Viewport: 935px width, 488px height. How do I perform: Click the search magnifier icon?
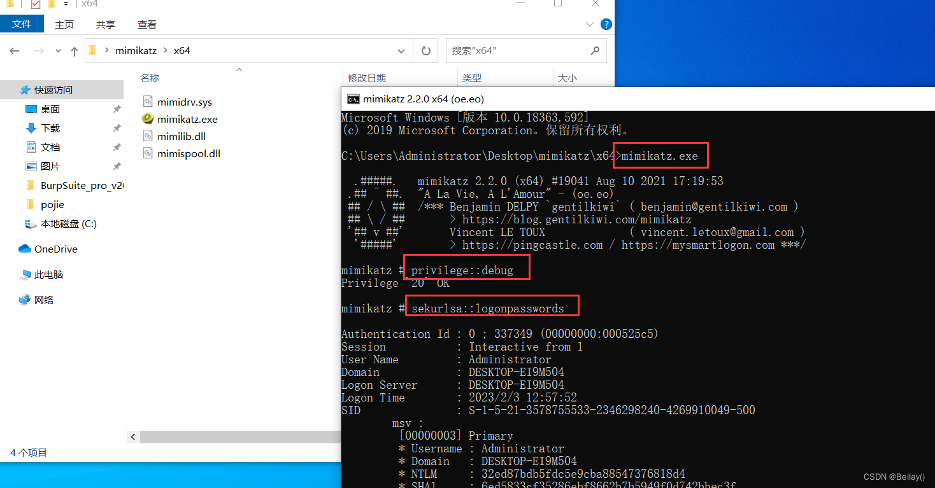pyautogui.click(x=596, y=51)
